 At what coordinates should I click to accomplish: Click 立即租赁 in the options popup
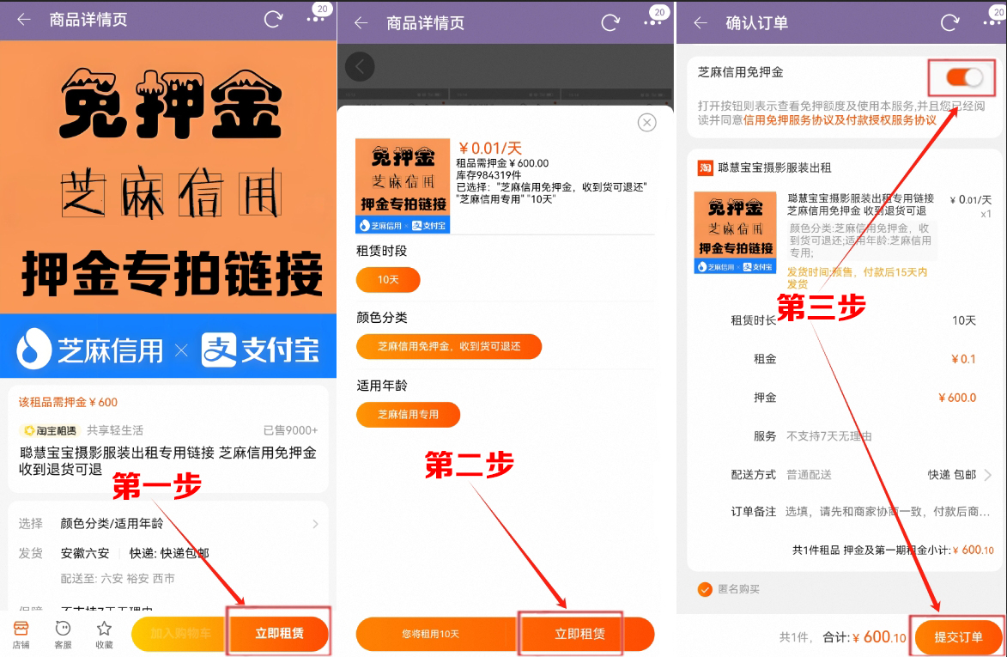[x=579, y=634]
